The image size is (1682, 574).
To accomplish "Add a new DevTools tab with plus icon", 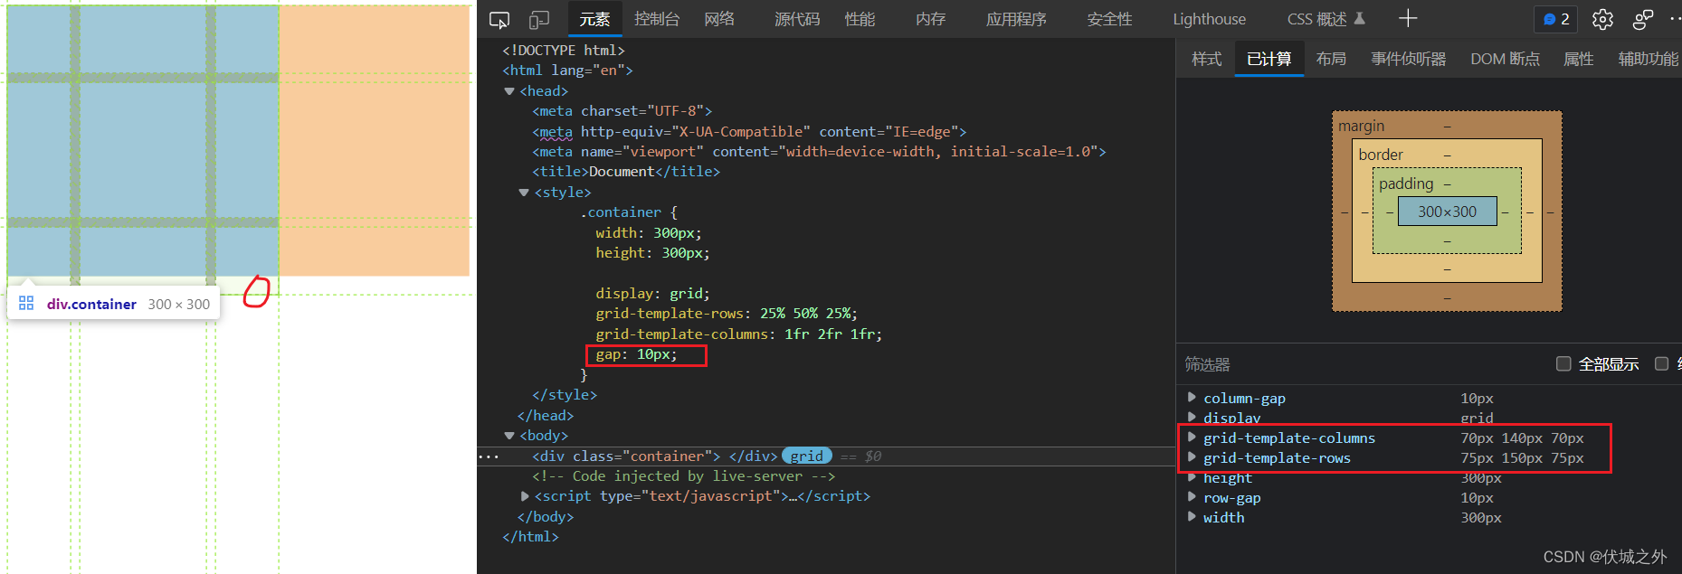I will coord(1408,19).
